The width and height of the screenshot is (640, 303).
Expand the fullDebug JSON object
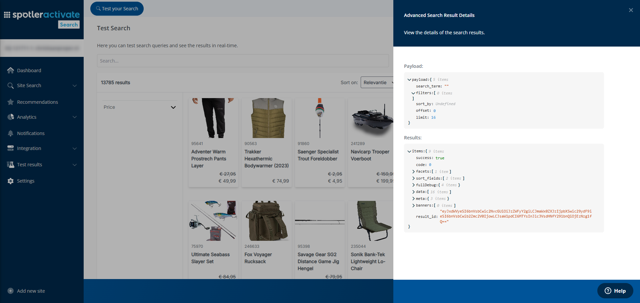tap(414, 185)
